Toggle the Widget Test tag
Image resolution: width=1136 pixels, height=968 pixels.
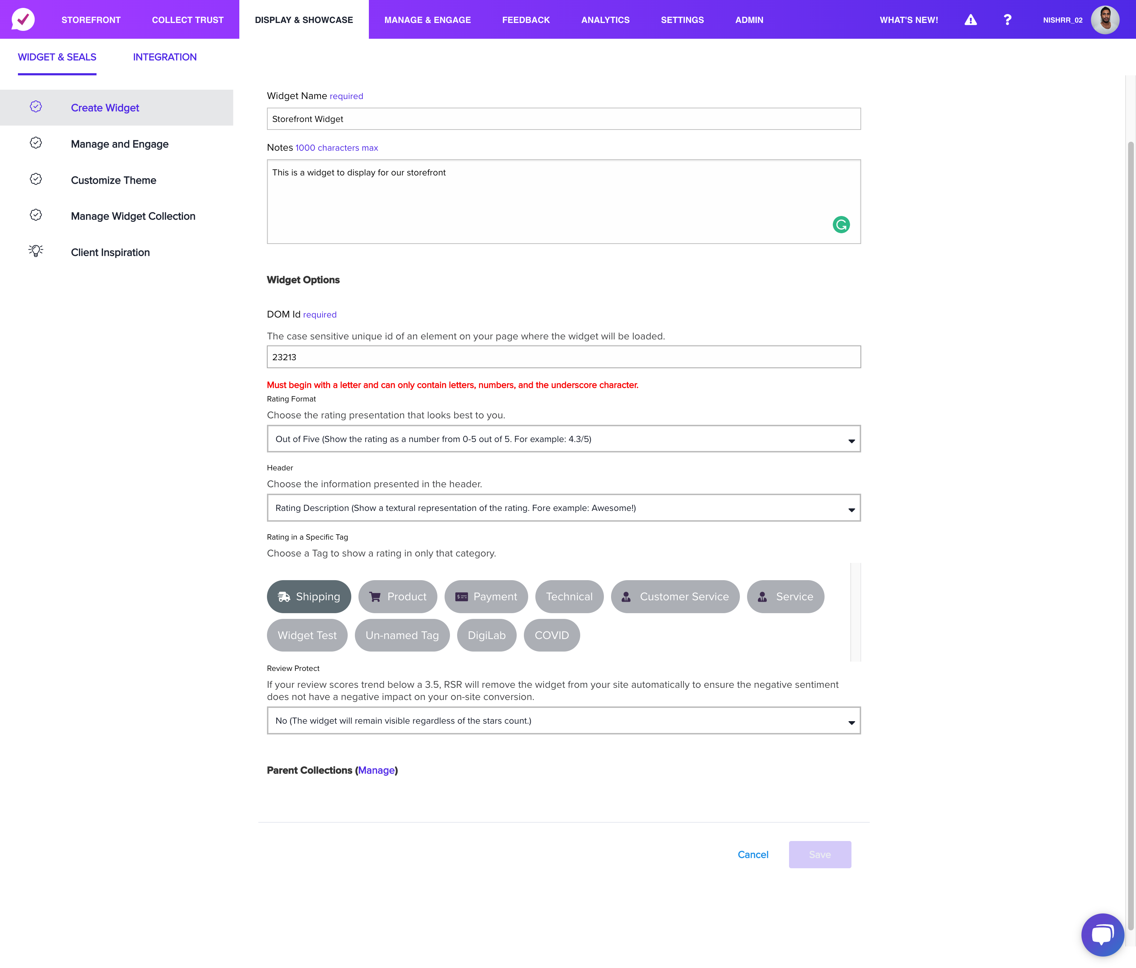307,635
